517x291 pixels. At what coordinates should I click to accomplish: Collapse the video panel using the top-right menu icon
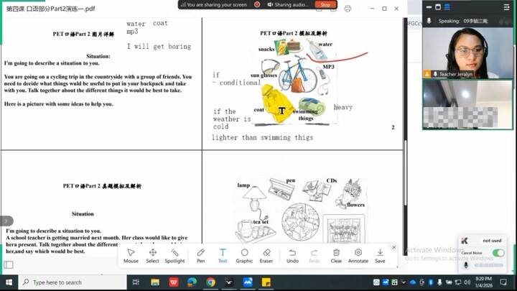point(504,7)
